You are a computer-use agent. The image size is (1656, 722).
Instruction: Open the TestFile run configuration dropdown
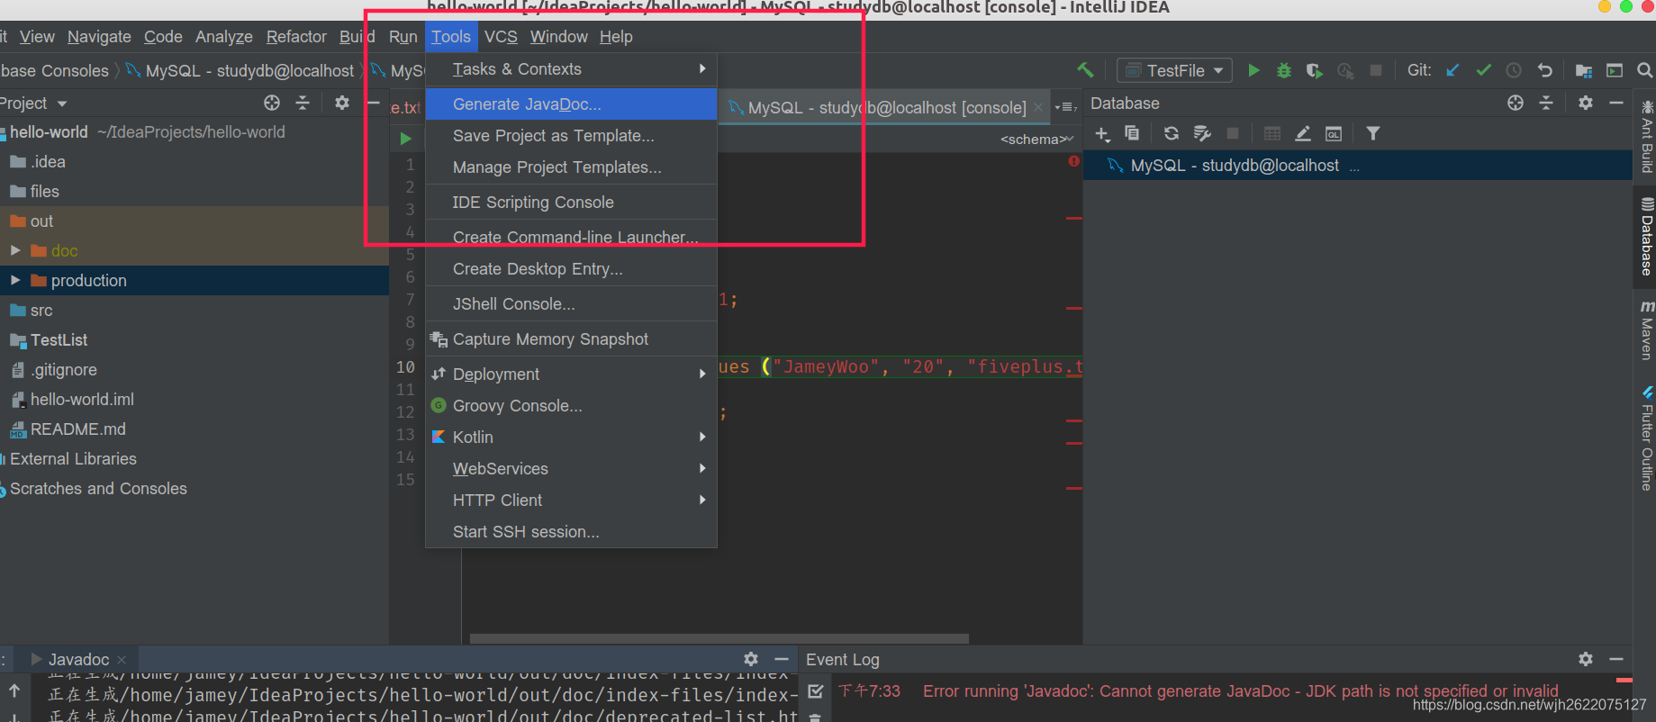(x=1175, y=70)
